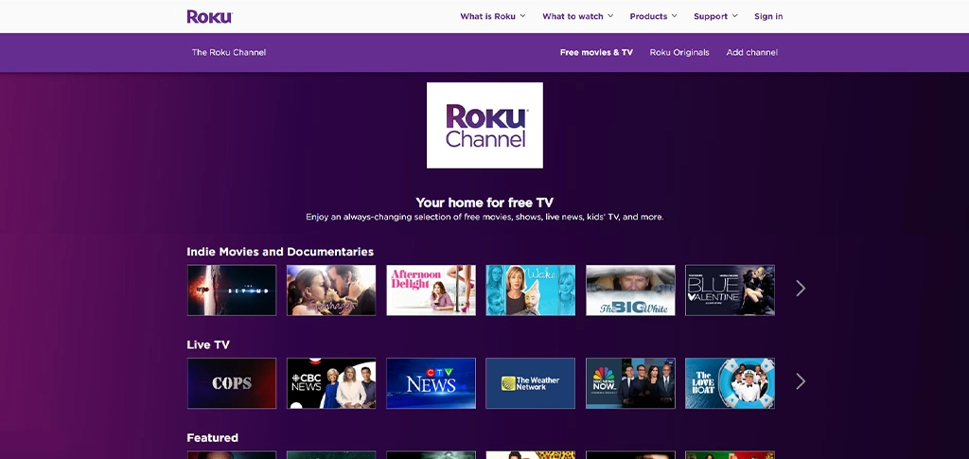
Task: Open the Products dropdown menu
Action: (653, 17)
